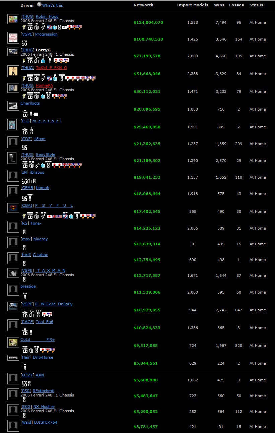Open P_S_Y_F_U_L's Superman avatar image

click(13, 208)
